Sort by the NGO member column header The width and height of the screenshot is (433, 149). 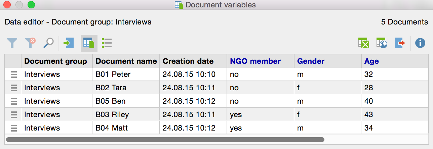click(x=261, y=61)
